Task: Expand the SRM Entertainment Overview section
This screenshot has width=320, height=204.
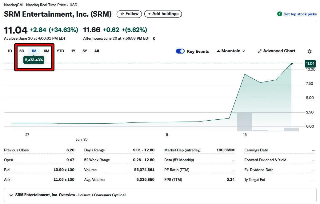Action: (x=11, y=195)
